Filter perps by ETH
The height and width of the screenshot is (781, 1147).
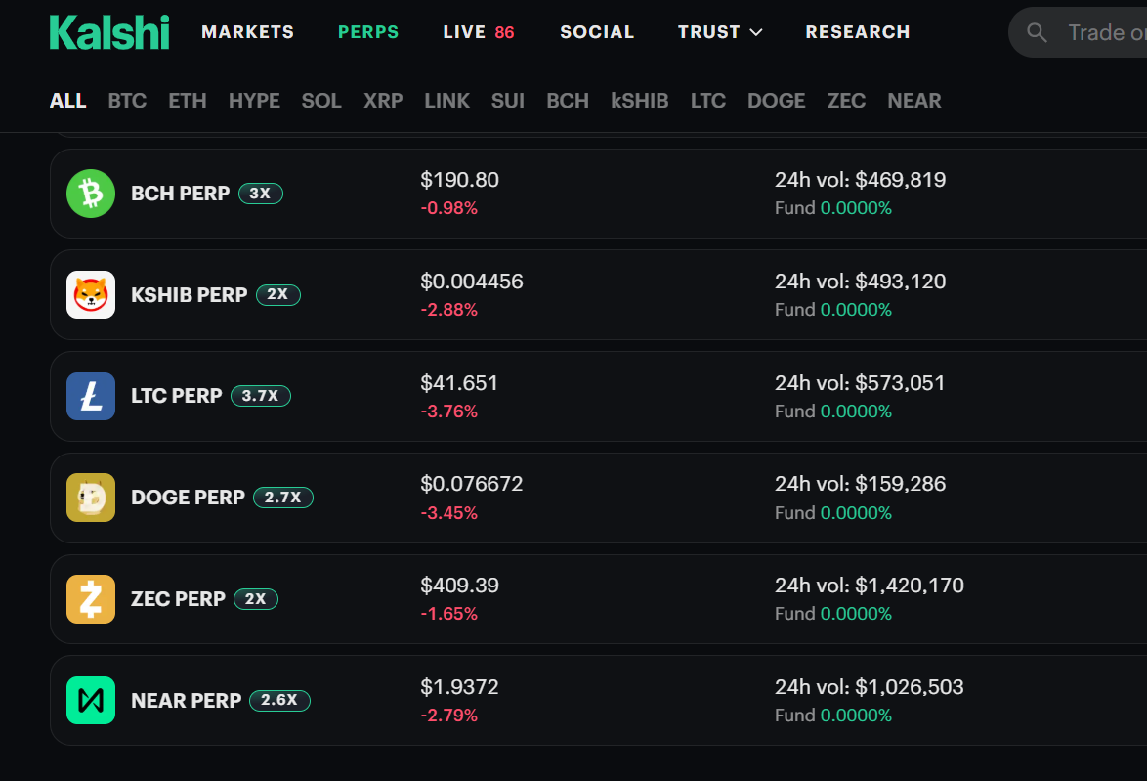188,101
